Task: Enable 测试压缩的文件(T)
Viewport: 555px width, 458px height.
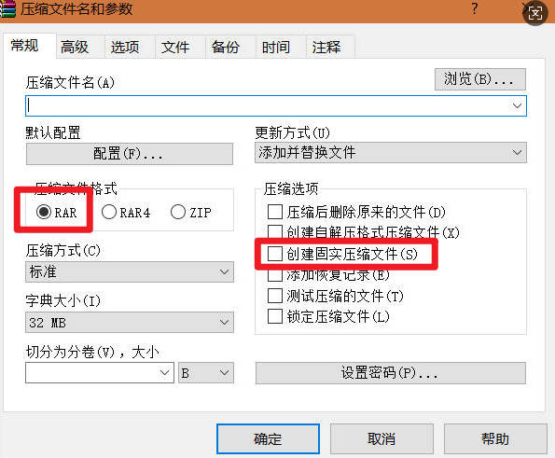Action: tap(275, 296)
